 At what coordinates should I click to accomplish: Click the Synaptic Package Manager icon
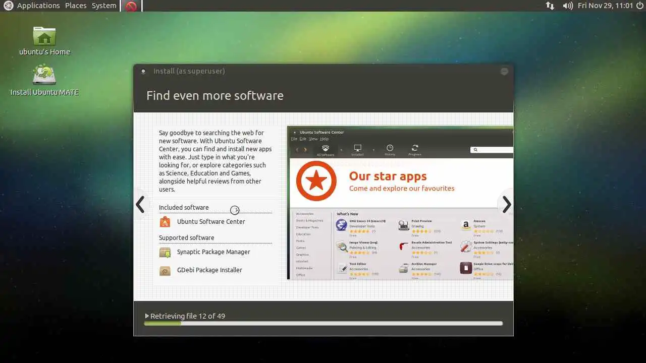165,252
